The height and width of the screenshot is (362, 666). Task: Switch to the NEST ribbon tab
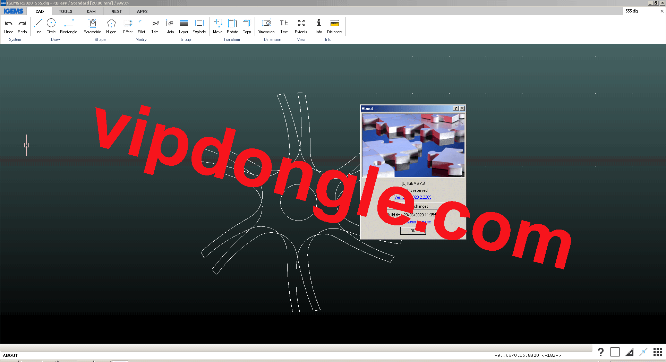tap(117, 11)
